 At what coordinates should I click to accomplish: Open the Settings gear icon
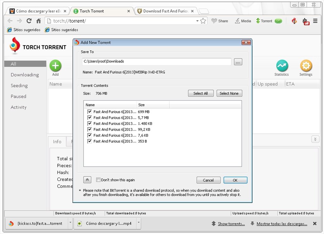pyautogui.click(x=306, y=65)
